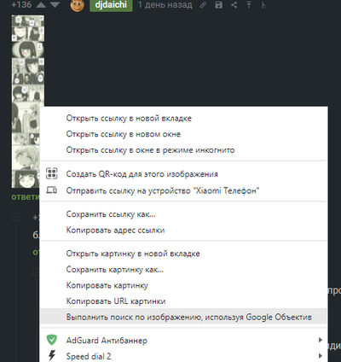Select "Открыть ссылку в окне в режиме инкогнито"
Image resolution: width=341 pixels, height=362 pixels.
pos(183,150)
